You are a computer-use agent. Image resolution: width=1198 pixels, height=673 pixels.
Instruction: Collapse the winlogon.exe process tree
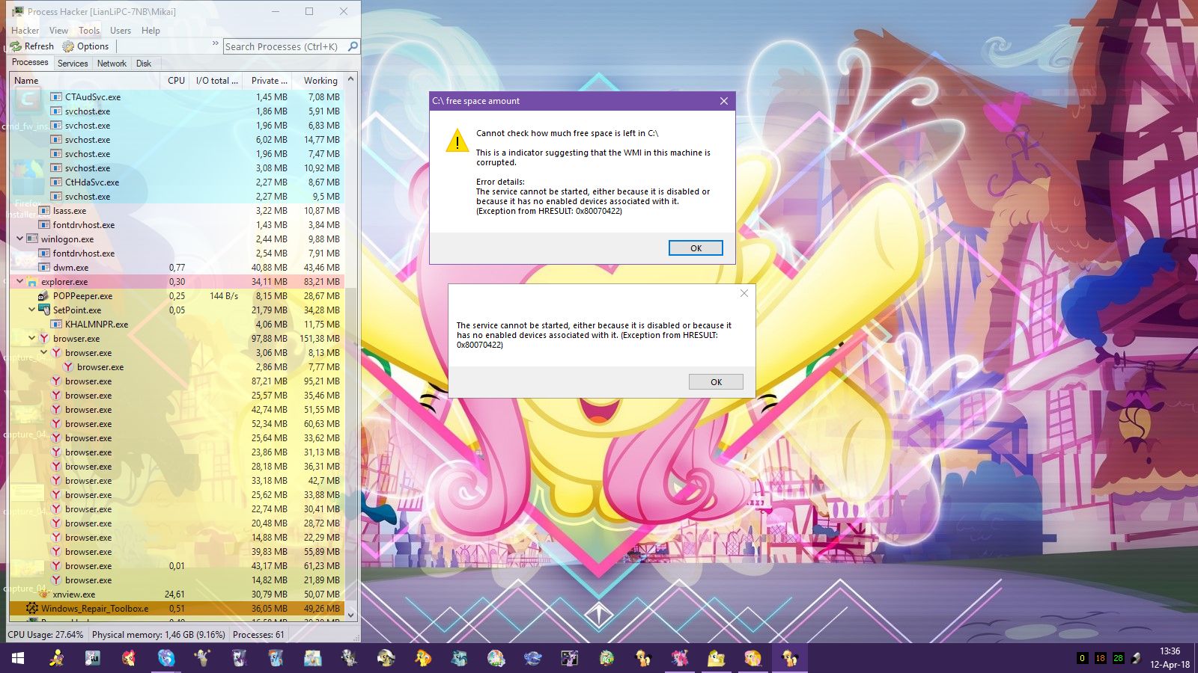[19, 239]
